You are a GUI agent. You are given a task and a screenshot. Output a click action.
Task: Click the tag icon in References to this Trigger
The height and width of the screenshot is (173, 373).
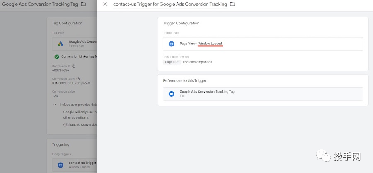click(x=171, y=94)
